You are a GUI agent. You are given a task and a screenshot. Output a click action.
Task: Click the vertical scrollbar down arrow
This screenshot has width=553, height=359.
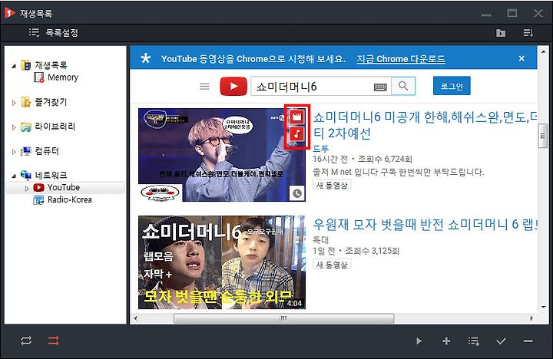click(x=543, y=307)
